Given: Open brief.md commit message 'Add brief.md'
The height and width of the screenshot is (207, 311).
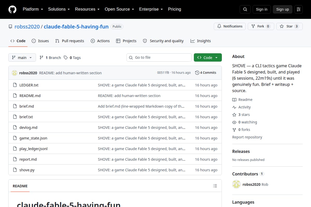Looking at the screenshot, I should tap(142, 106).
